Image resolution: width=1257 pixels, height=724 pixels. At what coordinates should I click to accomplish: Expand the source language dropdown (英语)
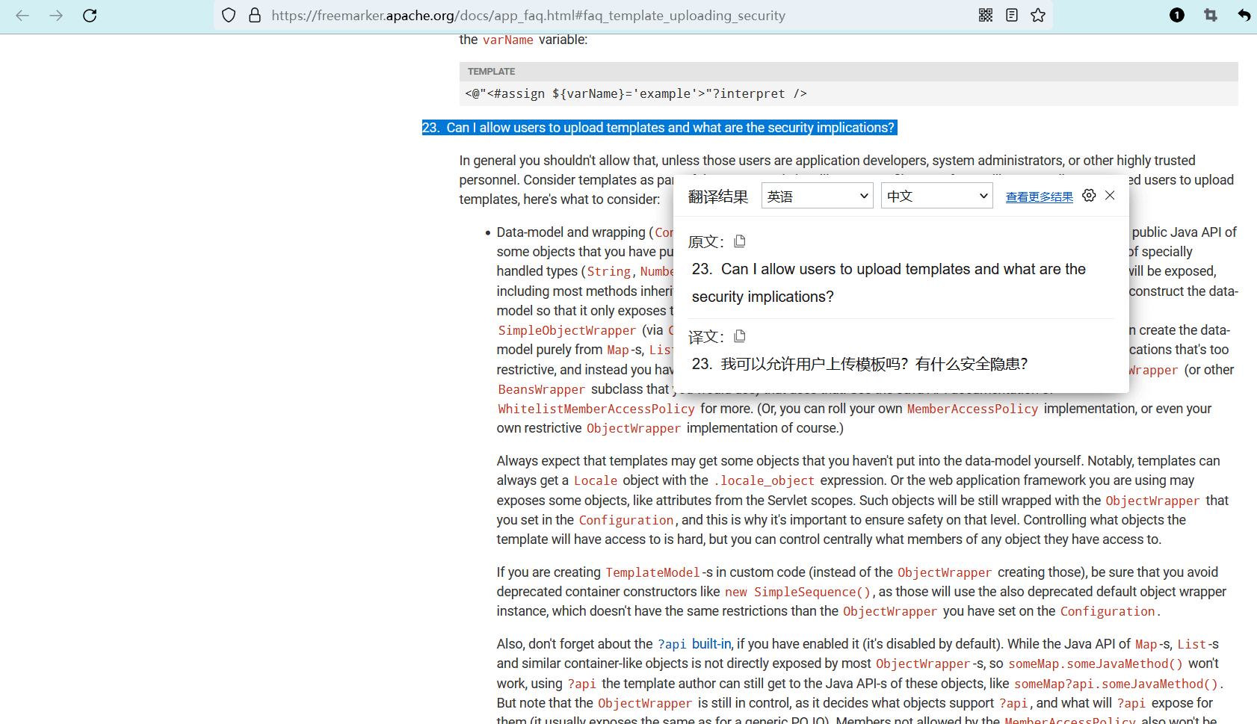point(817,196)
